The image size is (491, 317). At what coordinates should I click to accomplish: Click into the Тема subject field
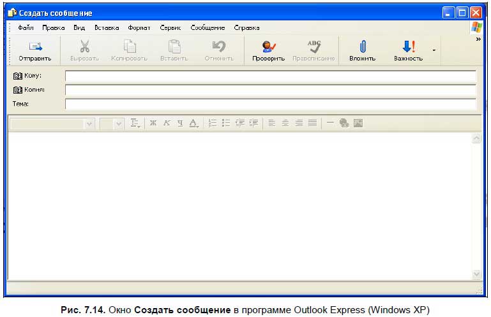[x=271, y=104]
